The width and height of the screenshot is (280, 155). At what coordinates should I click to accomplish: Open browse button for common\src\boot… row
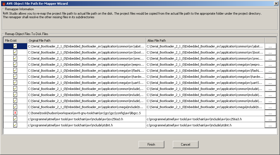[x=270, y=52]
